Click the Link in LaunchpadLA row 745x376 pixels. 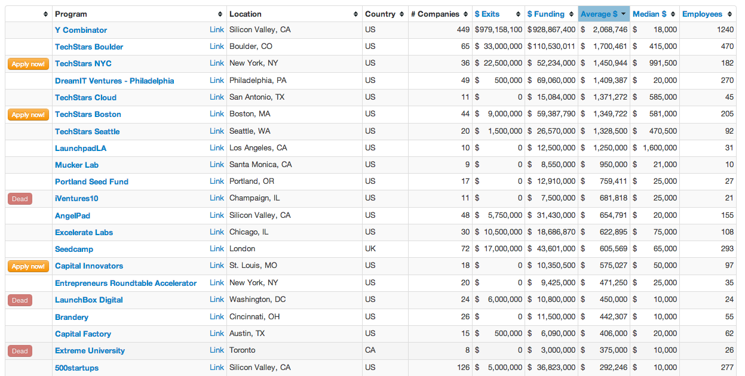tap(217, 147)
